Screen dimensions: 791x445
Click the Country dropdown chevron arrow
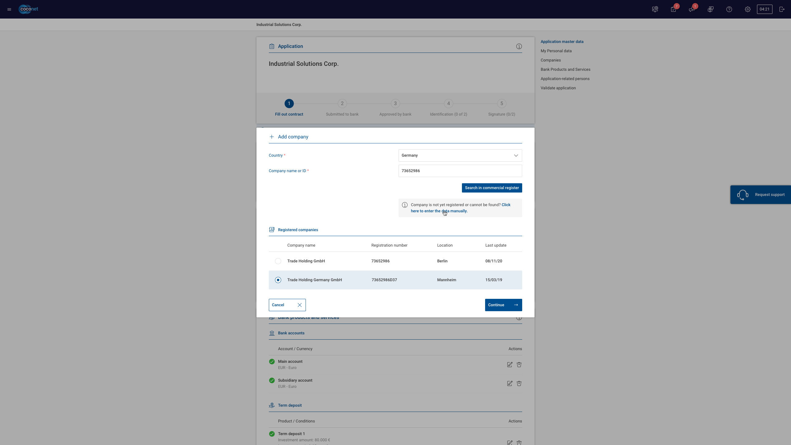point(516,155)
